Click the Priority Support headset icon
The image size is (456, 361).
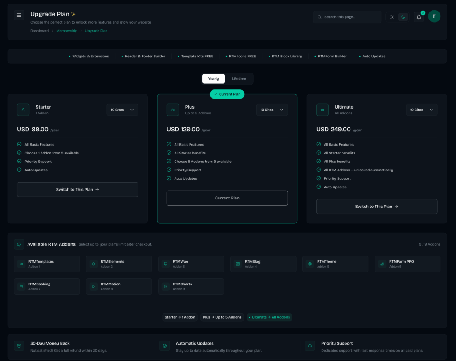tap(310, 345)
